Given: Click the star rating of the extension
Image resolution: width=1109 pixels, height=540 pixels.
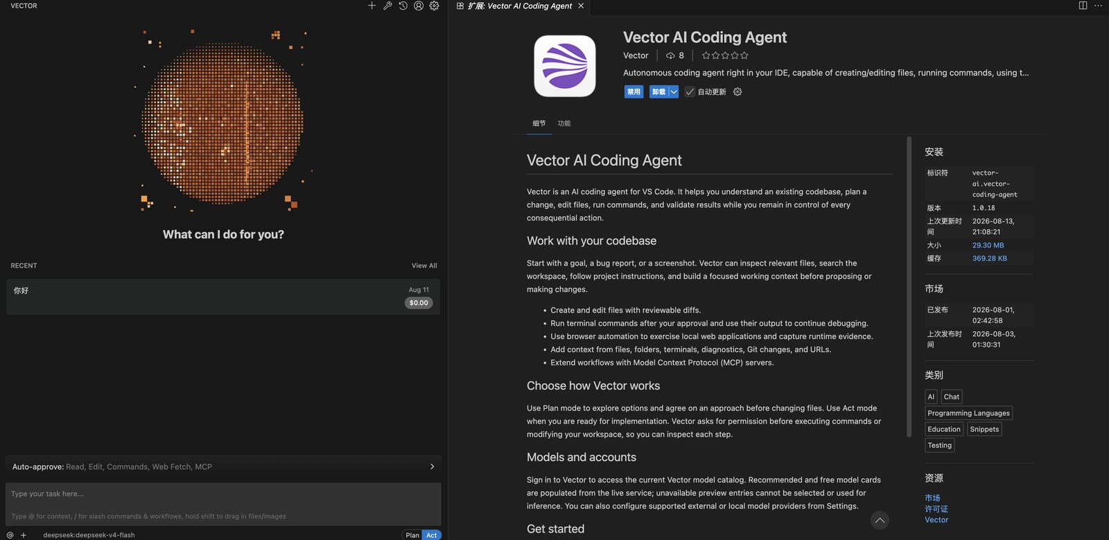Looking at the screenshot, I should pos(725,55).
